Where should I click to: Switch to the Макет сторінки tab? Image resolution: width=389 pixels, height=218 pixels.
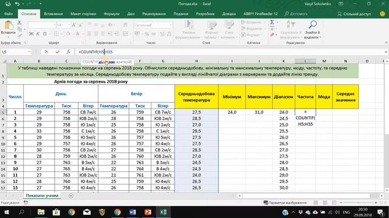coord(83,14)
